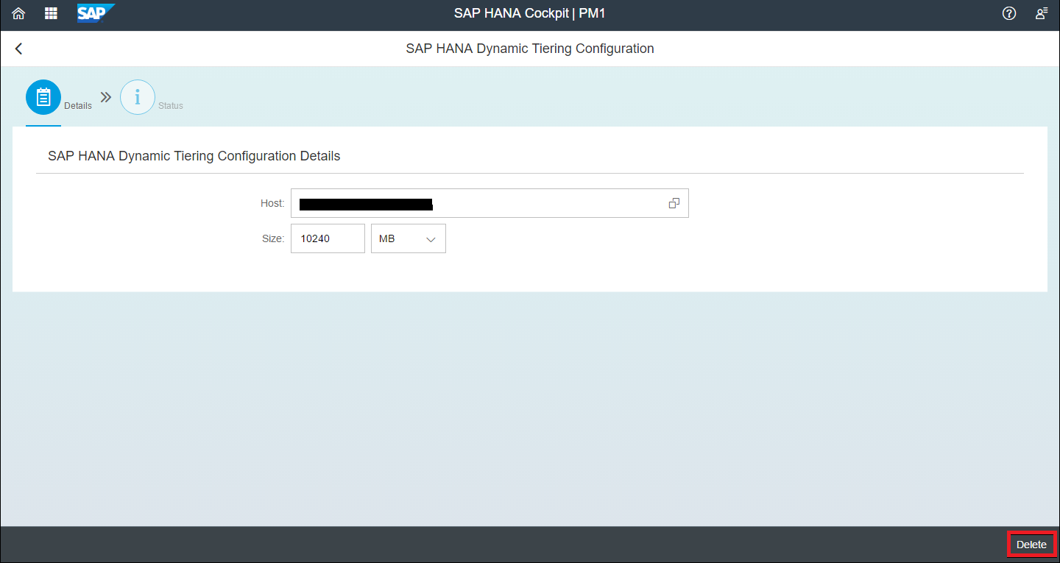This screenshot has height=563, width=1060.
Task: Select the Details step circle icon
Action: click(x=43, y=97)
